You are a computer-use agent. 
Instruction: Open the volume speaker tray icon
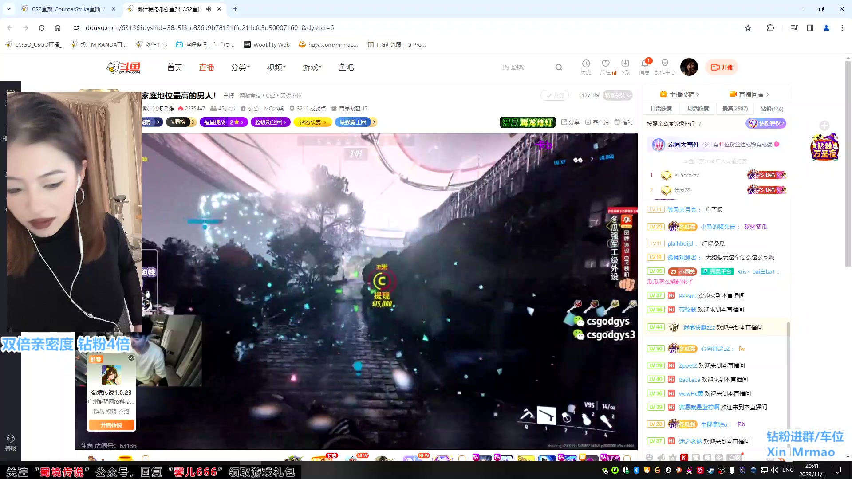(x=775, y=470)
